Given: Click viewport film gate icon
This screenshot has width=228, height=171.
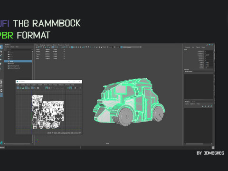Looking at the screenshot, I should click(x=56, y=47).
